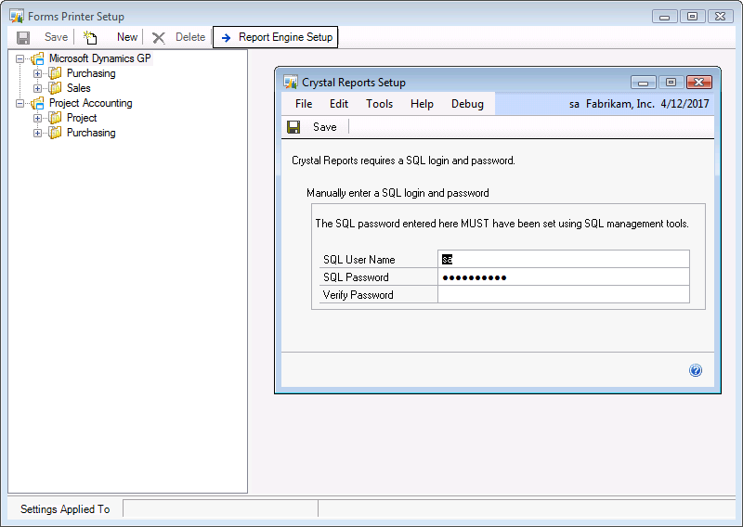
Task: Click the Project folder icon in tree
Action: coord(56,118)
